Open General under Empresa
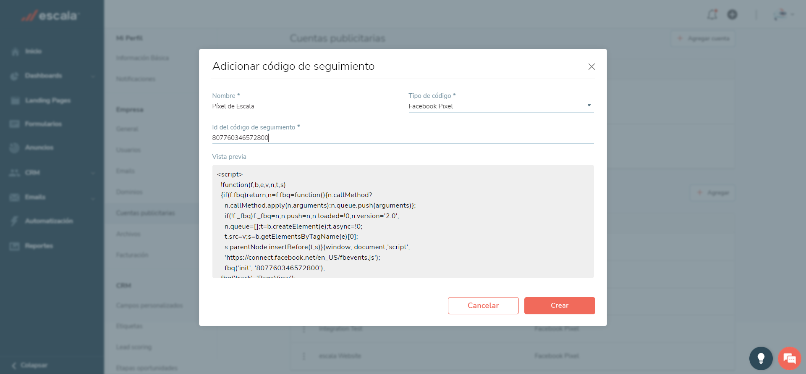This screenshot has width=806, height=374. tap(127, 129)
